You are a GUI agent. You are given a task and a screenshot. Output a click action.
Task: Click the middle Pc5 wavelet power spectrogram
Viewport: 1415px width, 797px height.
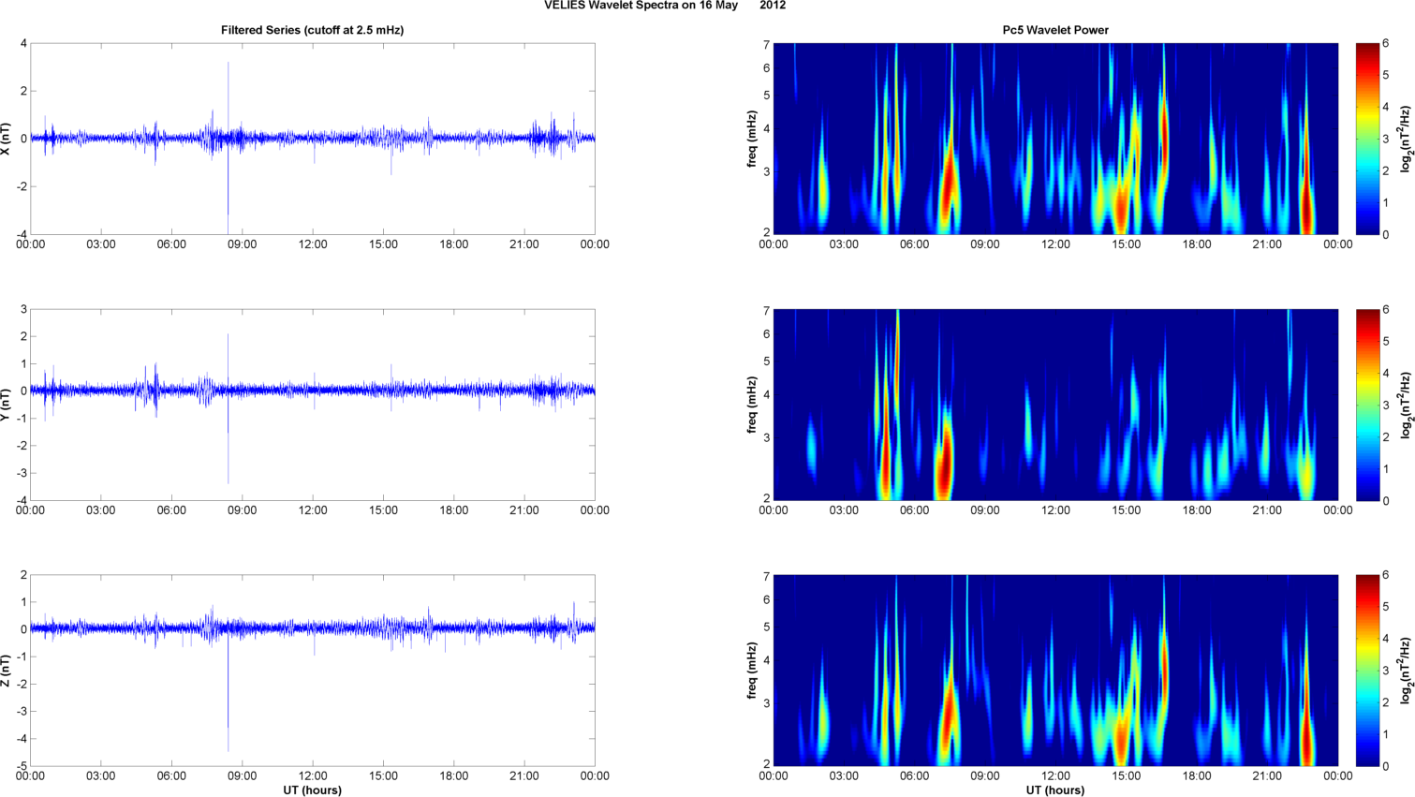click(1055, 405)
